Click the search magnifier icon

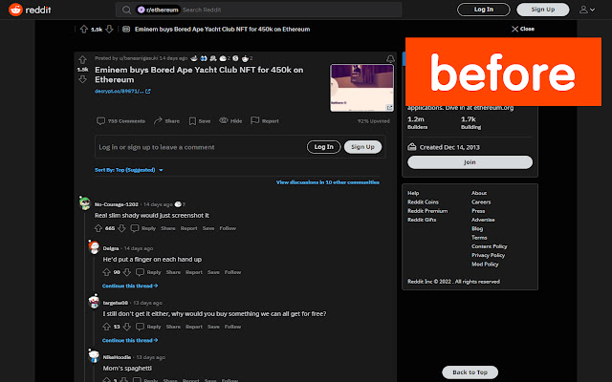pyautogui.click(x=126, y=10)
